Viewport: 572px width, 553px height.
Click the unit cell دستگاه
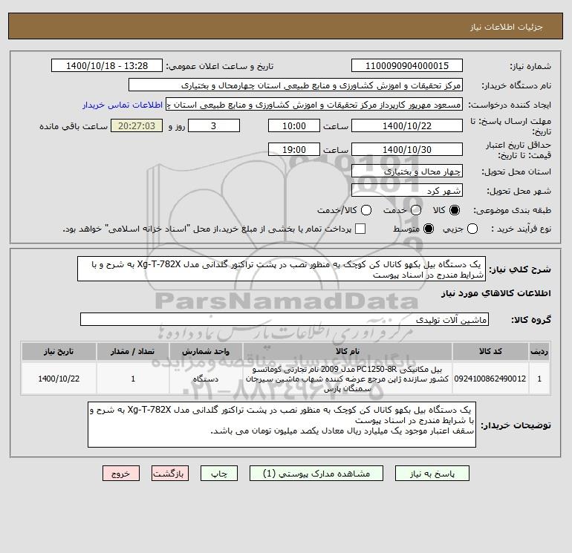point(206,379)
